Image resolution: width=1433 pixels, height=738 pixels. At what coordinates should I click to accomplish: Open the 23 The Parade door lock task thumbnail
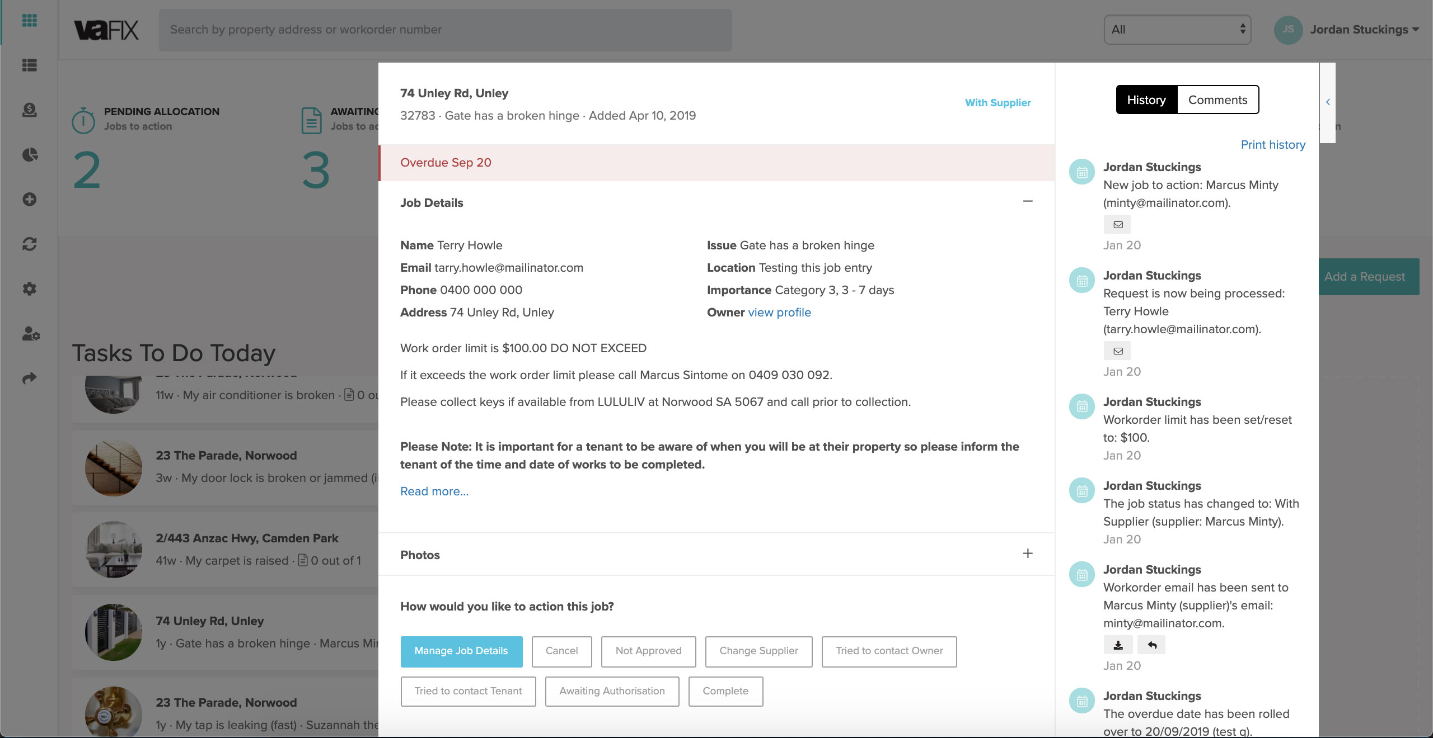[x=114, y=469]
